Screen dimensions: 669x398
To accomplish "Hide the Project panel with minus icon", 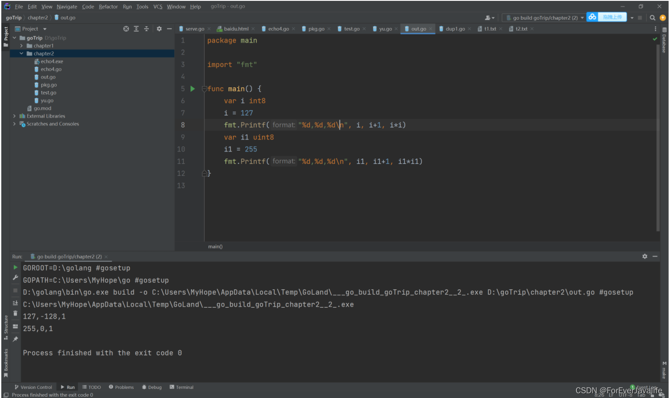I will pos(170,29).
